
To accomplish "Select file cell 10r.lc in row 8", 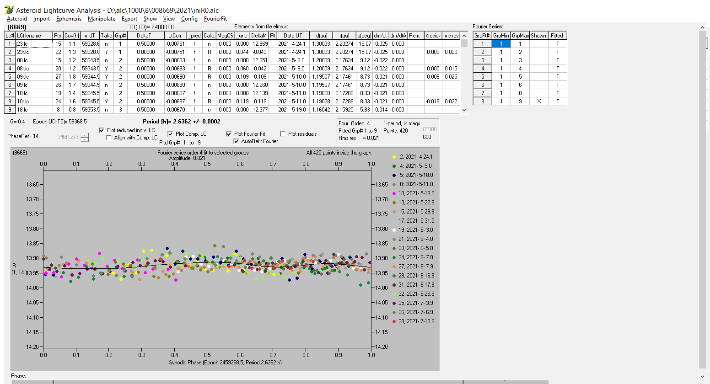I will (34, 101).
